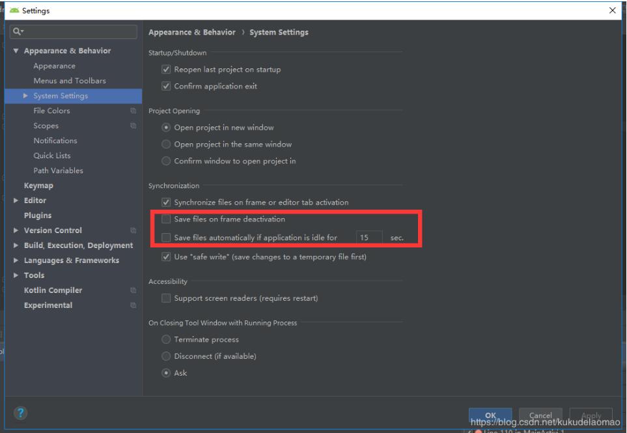This screenshot has width=627, height=433.
Task: Uncheck Reopen last project on startup
Action: [x=167, y=69]
